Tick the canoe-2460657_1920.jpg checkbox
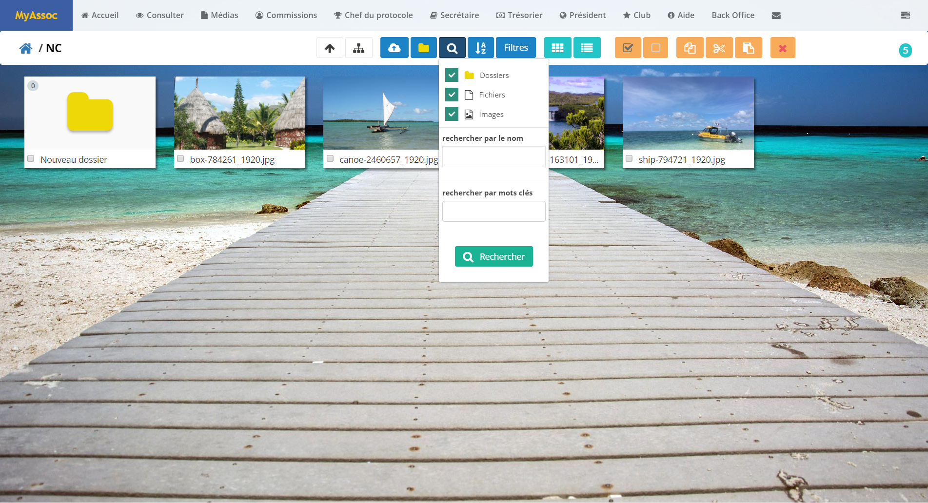This screenshot has width=928, height=503. (x=330, y=158)
